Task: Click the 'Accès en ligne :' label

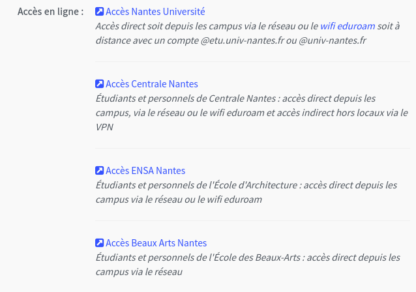Action: coord(50,12)
